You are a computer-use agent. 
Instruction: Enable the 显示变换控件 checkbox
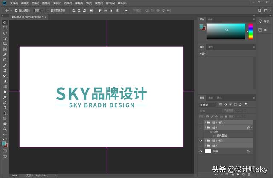click(48, 10)
